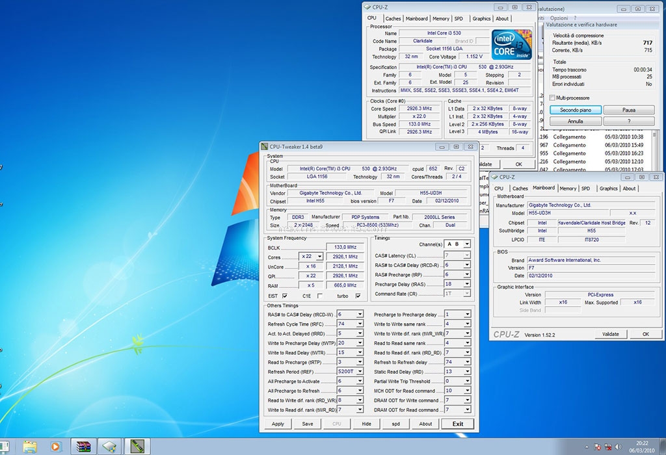
Task: Open About from CPU-Tweaker's bottom buttons
Action: coord(425,424)
